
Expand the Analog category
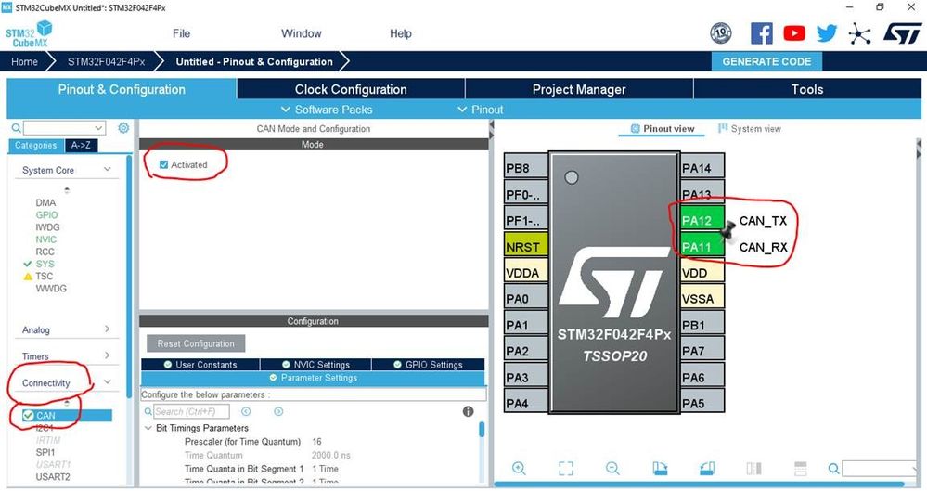(107, 329)
